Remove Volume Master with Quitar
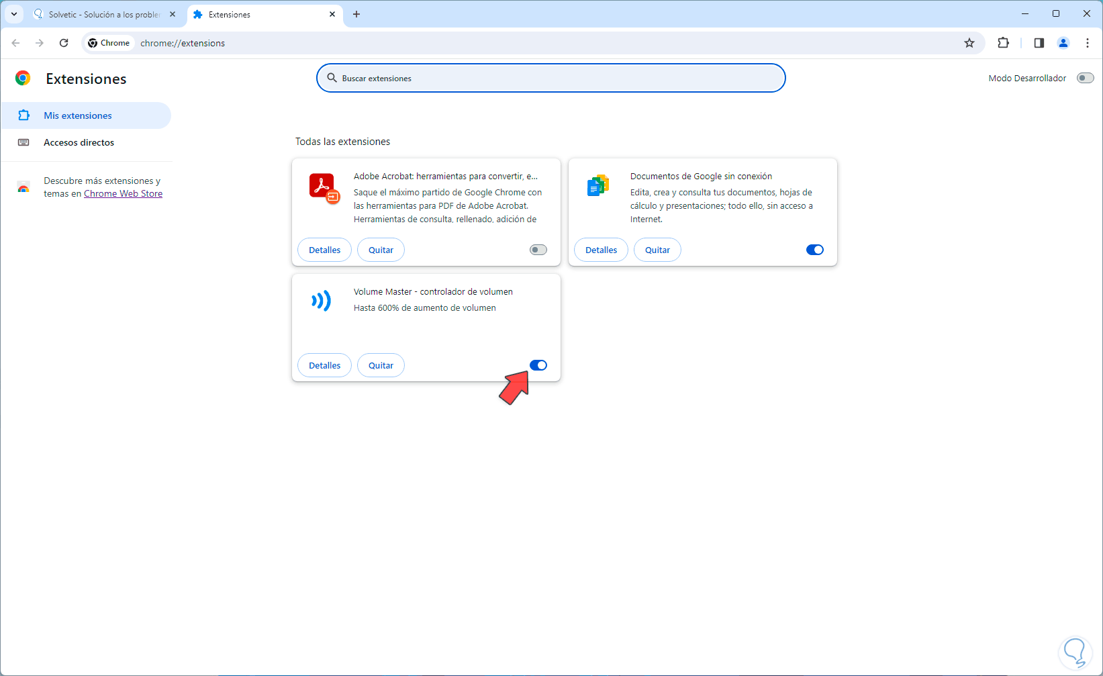The image size is (1103, 676). pyautogui.click(x=381, y=365)
